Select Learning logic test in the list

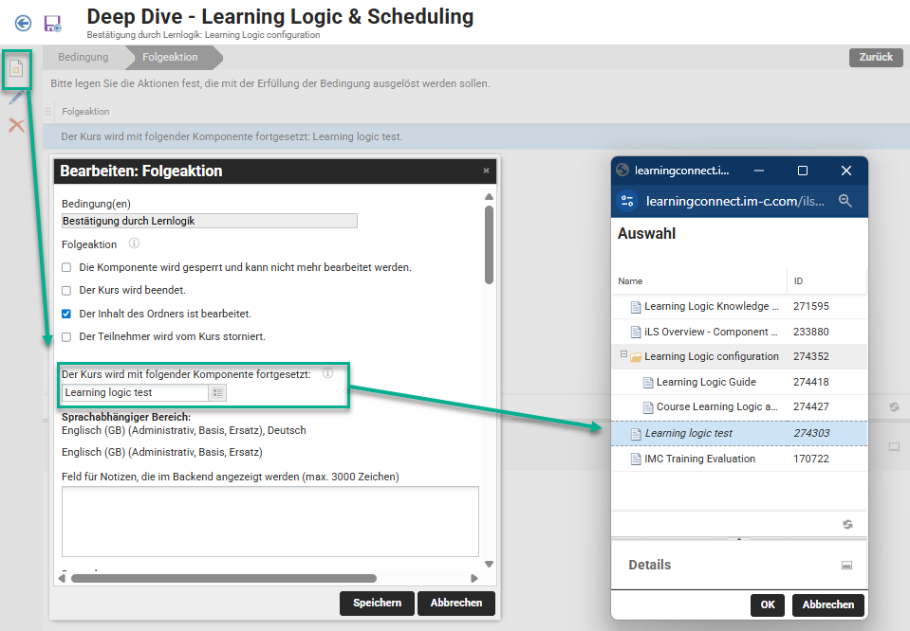pos(688,433)
